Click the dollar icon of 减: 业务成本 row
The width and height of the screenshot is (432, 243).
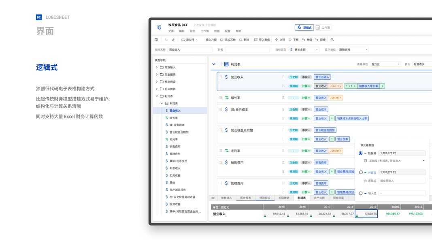tap(226, 109)
